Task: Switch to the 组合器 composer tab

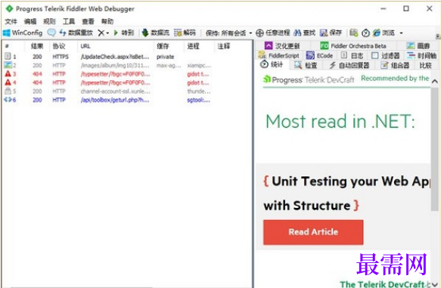Action: pyautogui.click(x=395, y=65)
